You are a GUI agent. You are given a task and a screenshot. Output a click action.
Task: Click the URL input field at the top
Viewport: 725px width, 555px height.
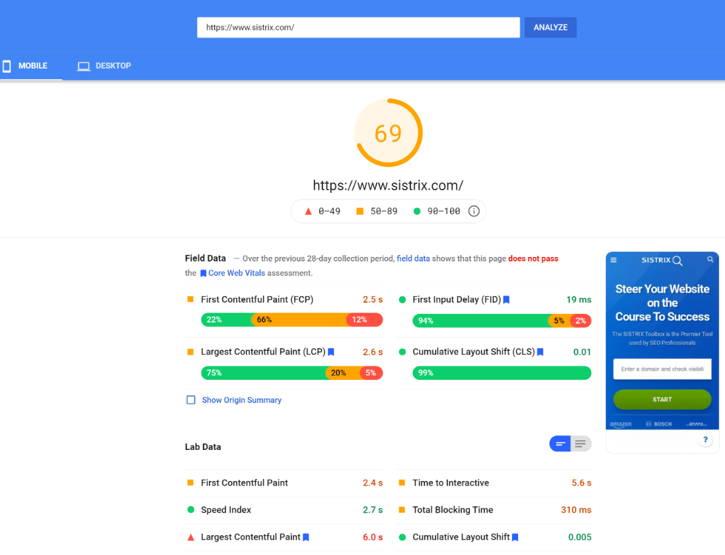click(358, 27)
